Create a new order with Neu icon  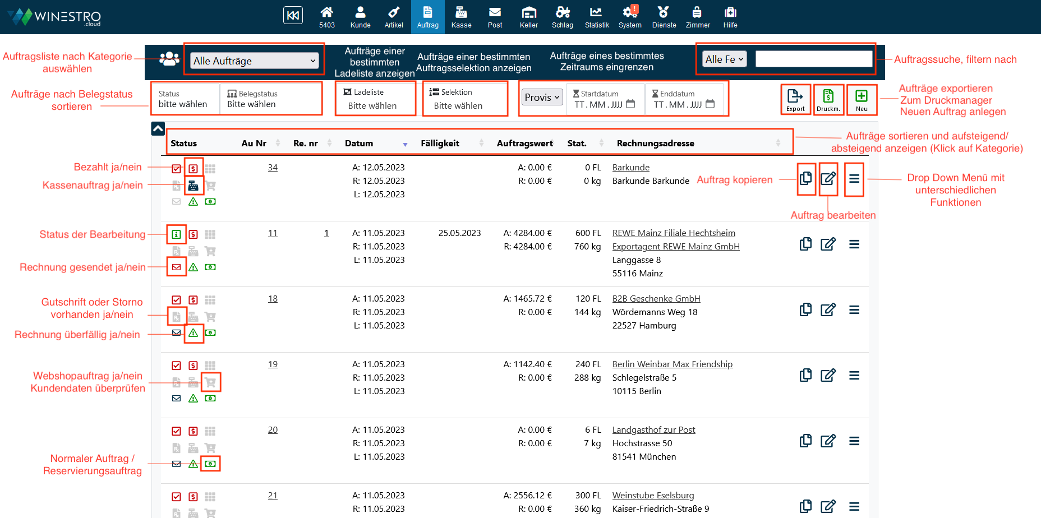(x=862, y=99)
